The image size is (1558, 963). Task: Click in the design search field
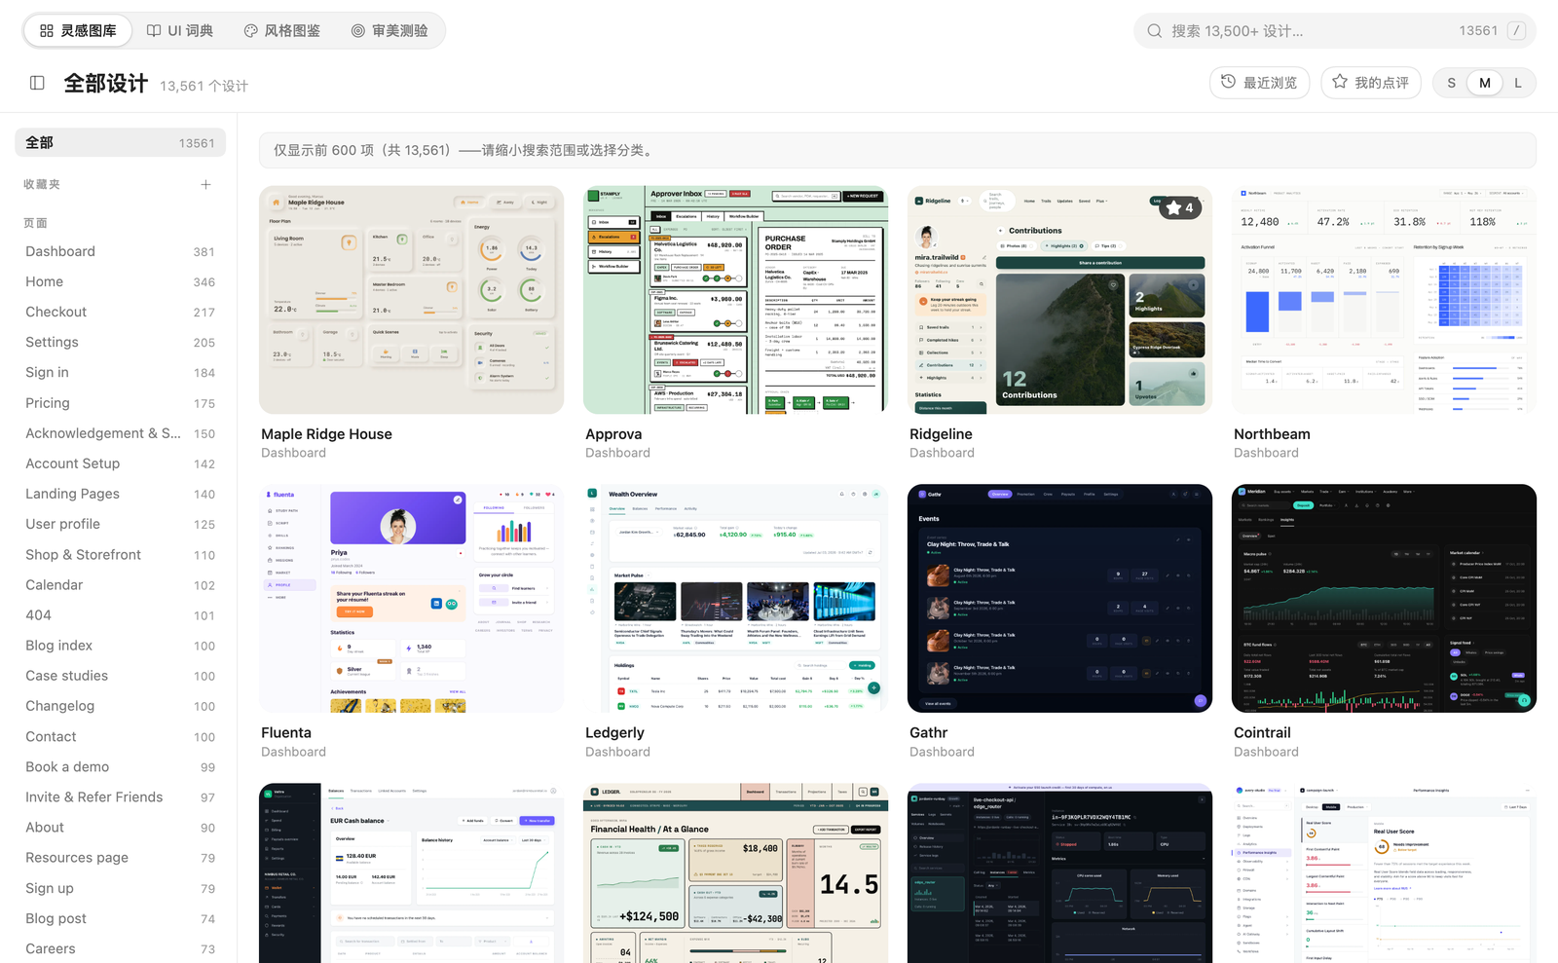coord(1334,31)
